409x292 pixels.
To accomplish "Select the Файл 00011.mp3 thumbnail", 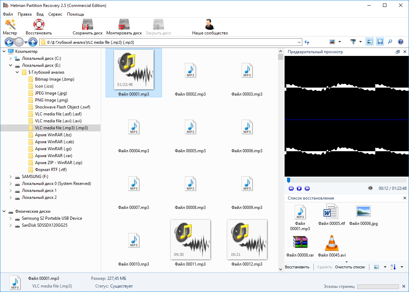I will (190, 240).
